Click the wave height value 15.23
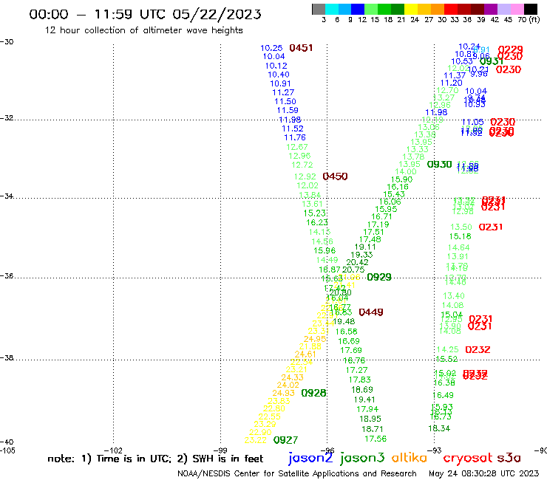 coord(315,213)
